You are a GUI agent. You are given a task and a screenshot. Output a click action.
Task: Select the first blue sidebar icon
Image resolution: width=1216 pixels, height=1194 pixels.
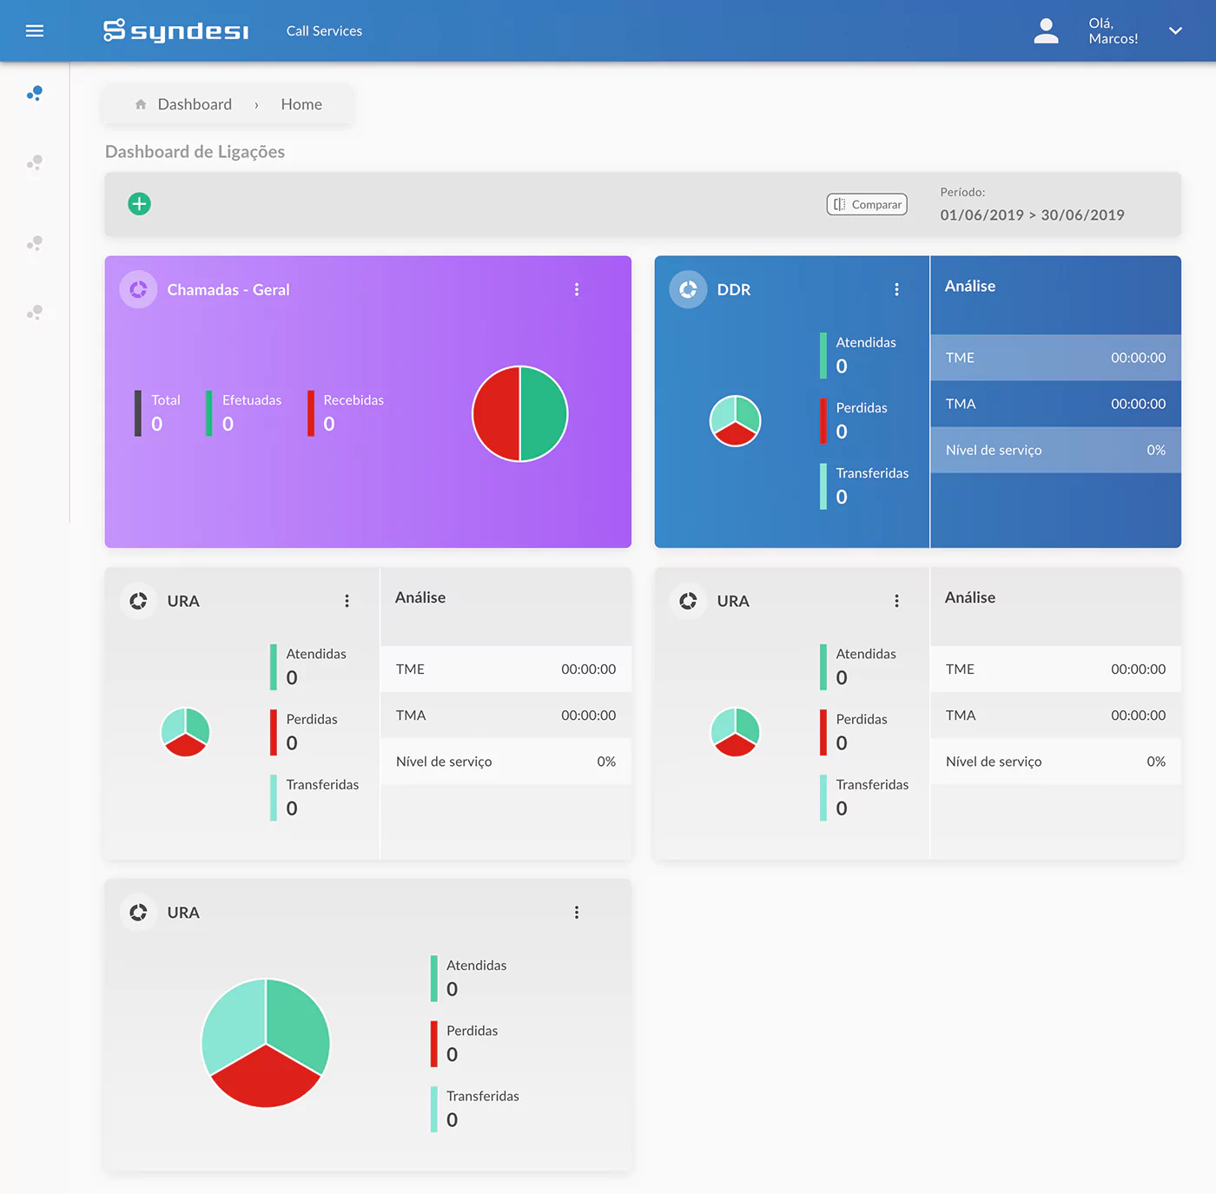click(x=35, y=93)
